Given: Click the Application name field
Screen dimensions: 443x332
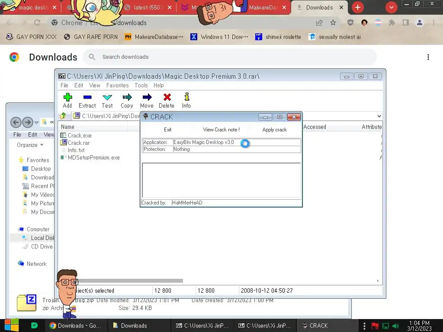Looking at the screenshot, I should [x=236, y=142].
